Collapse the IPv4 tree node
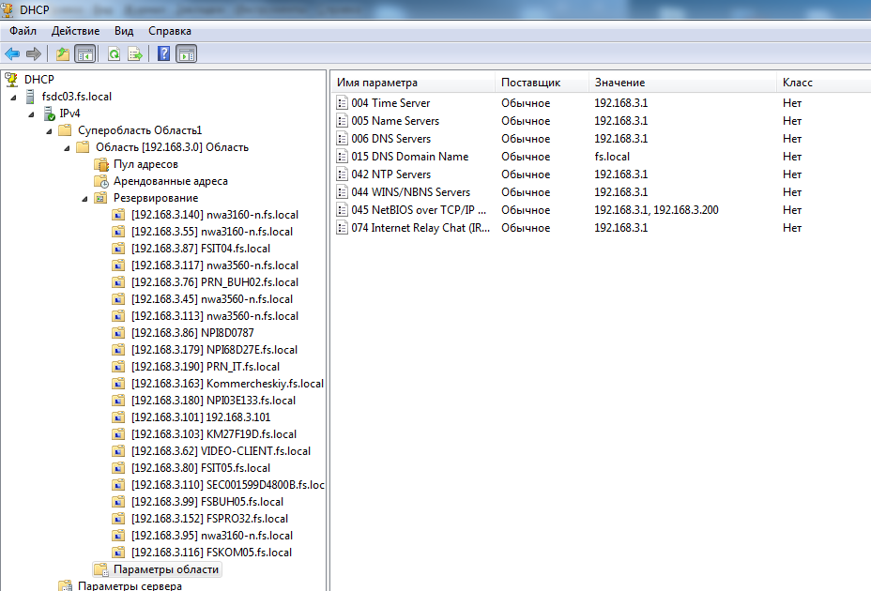This screenshot has width=871, height=591. [31, 114]
